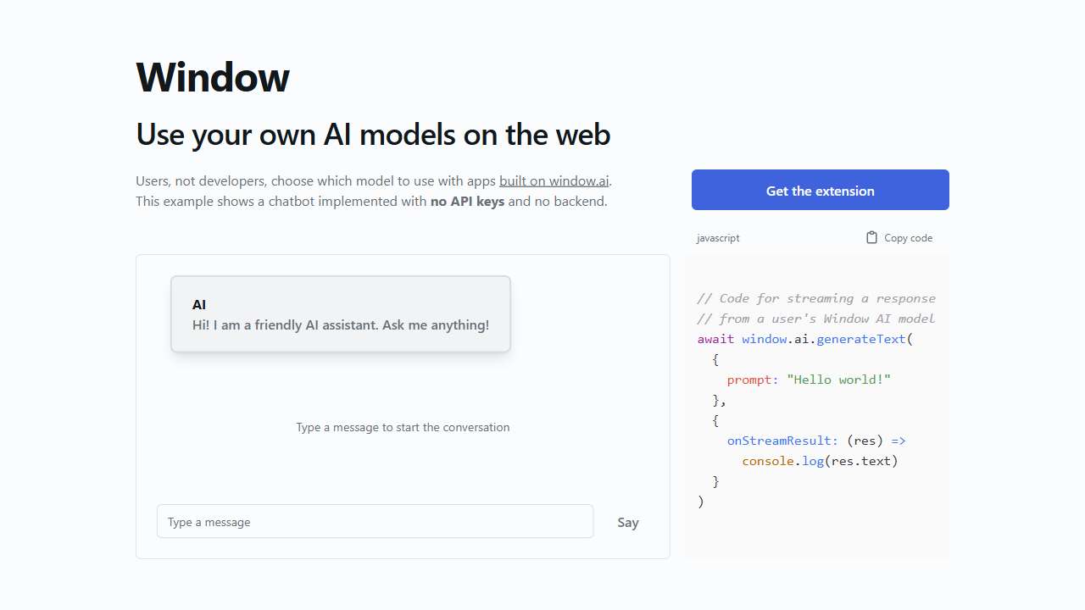Focus the "Type a message" input field
Image resolution: width=1085 pixels, height=610 pixels.
375,522
